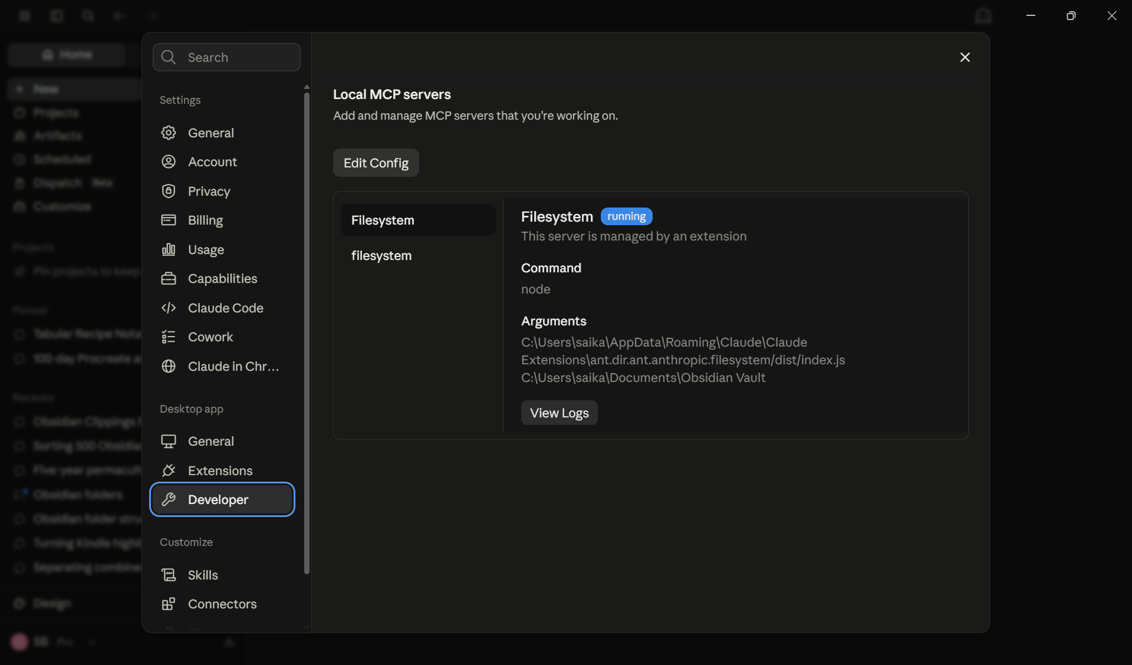Screen dimensions: 1132x665
Task: Open General under Settings with the gear icon
Action: click(222, 133)
